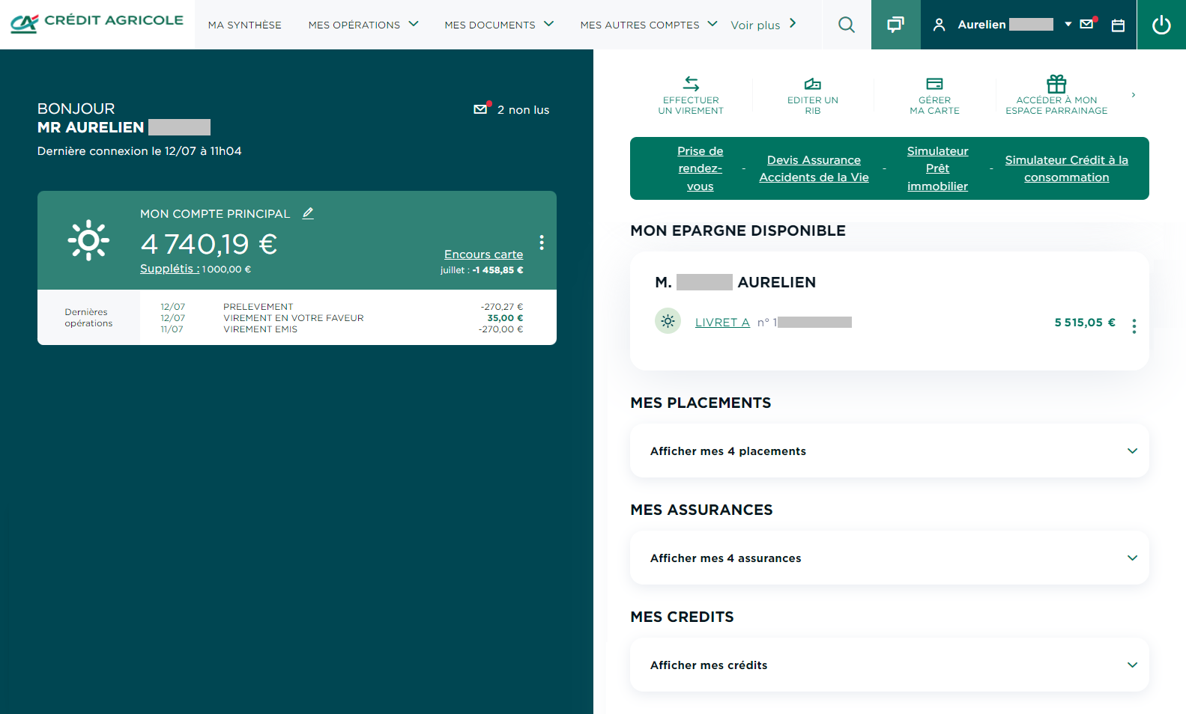The height and width of the screenshot is (714, 1186).
Task: Expand Afficher mes 4 placements
Action: click(x=889, y=451)
